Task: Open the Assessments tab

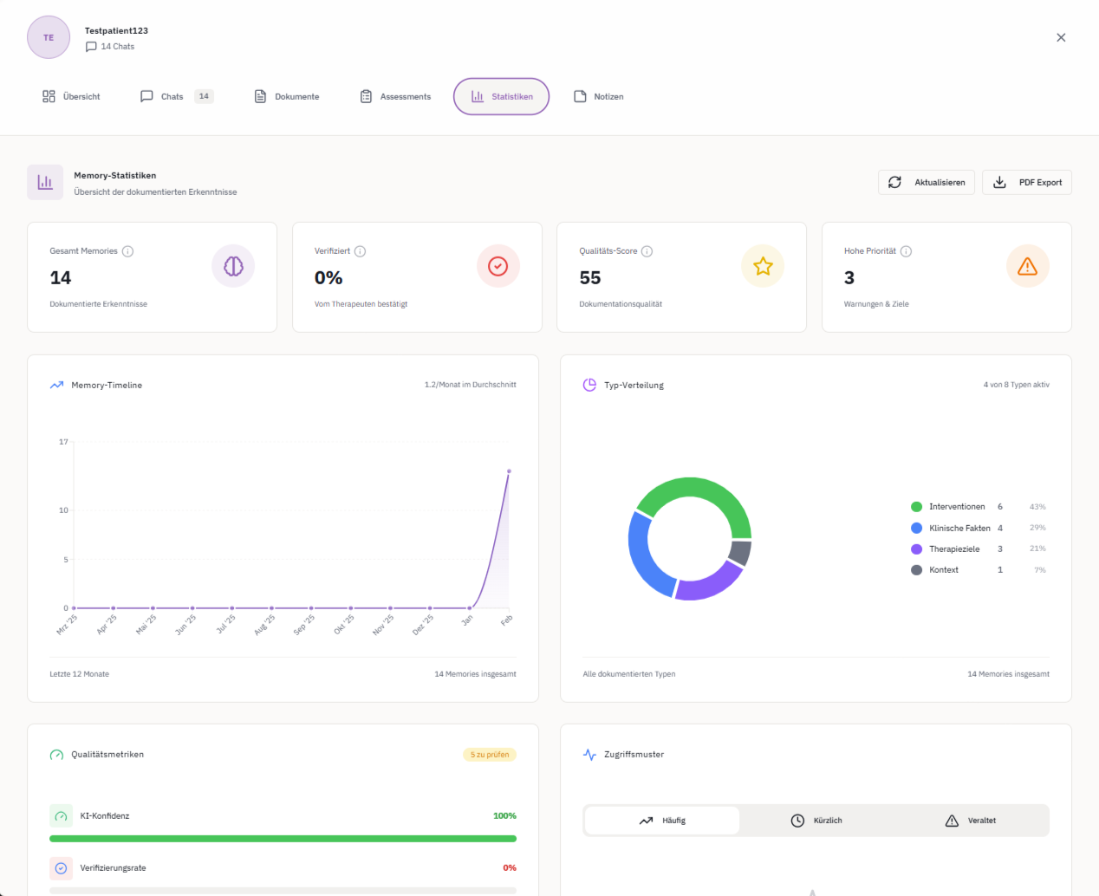Action: coord(394,96)
